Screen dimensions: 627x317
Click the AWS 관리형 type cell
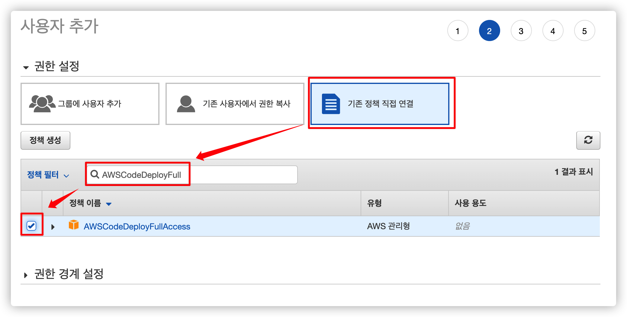(x=388, y=226)
